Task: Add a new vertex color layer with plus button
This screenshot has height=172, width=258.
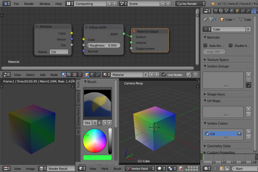Action: pyautogui.click(x=248, y=131)
